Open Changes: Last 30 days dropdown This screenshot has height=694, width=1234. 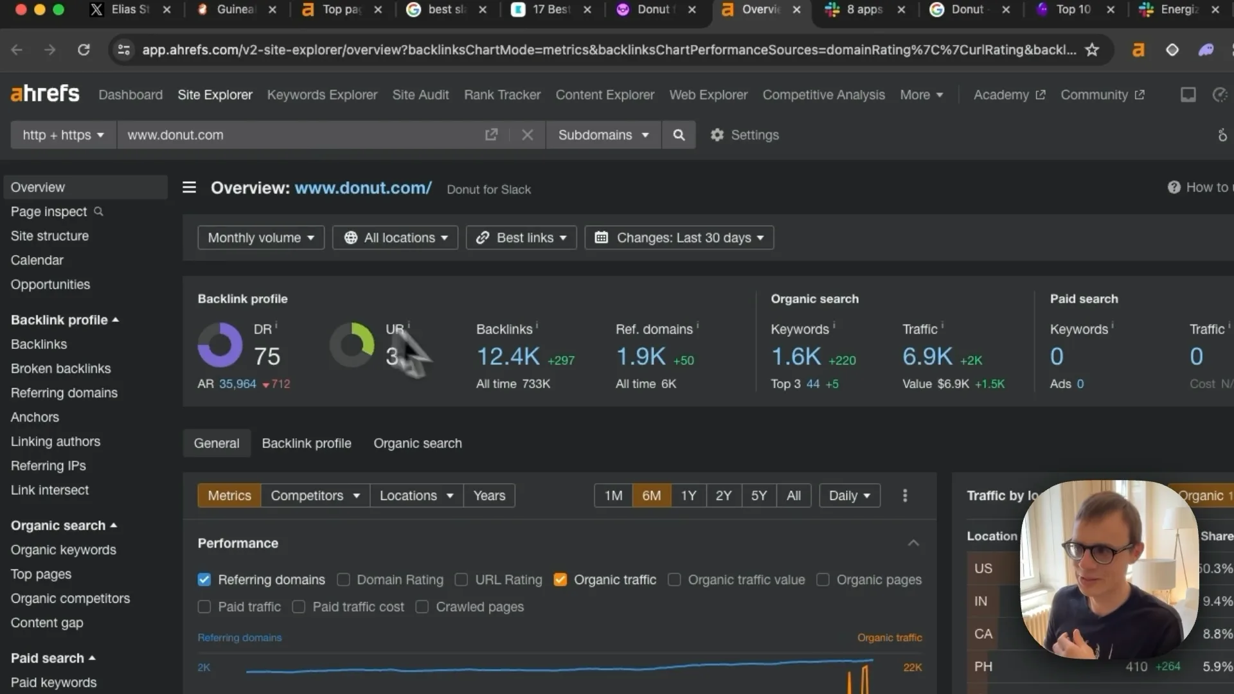[x=679, y=238]
